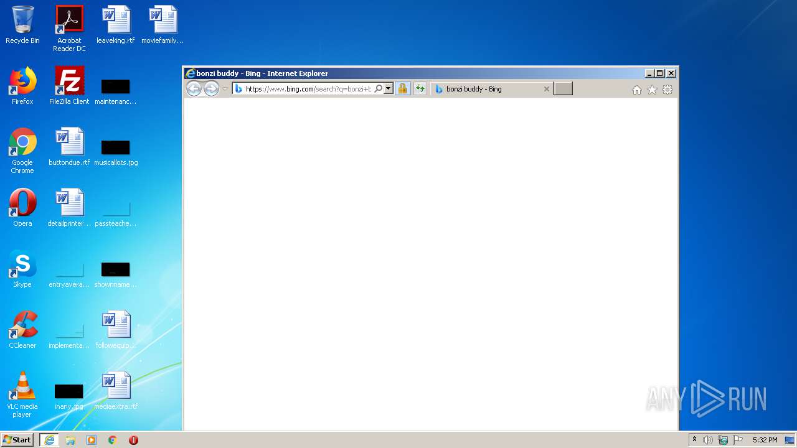Open a new blank tab
The image size is (797, 448).
563,89
